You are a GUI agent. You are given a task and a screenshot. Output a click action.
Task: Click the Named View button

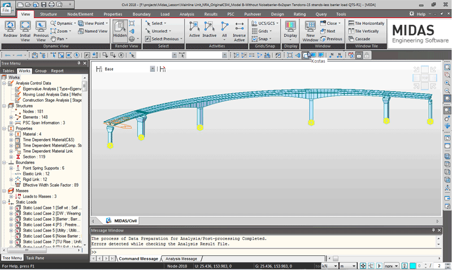pyautogui.click(x=93, y=31)
